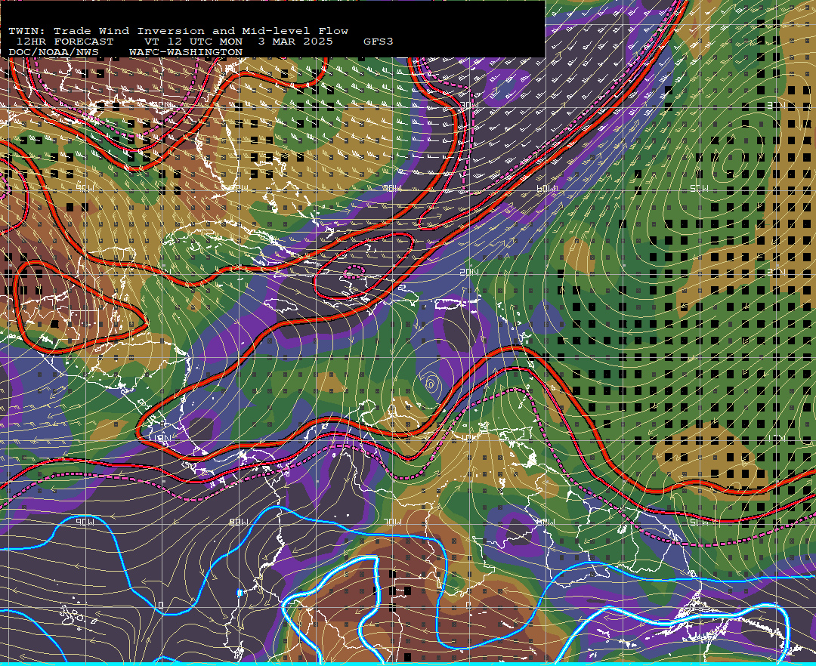Click the "TWIN: Trade Wind Inversion and Mid-level Flow" title
This screenshot has width=816, height=666.
[x=178, y=31]
